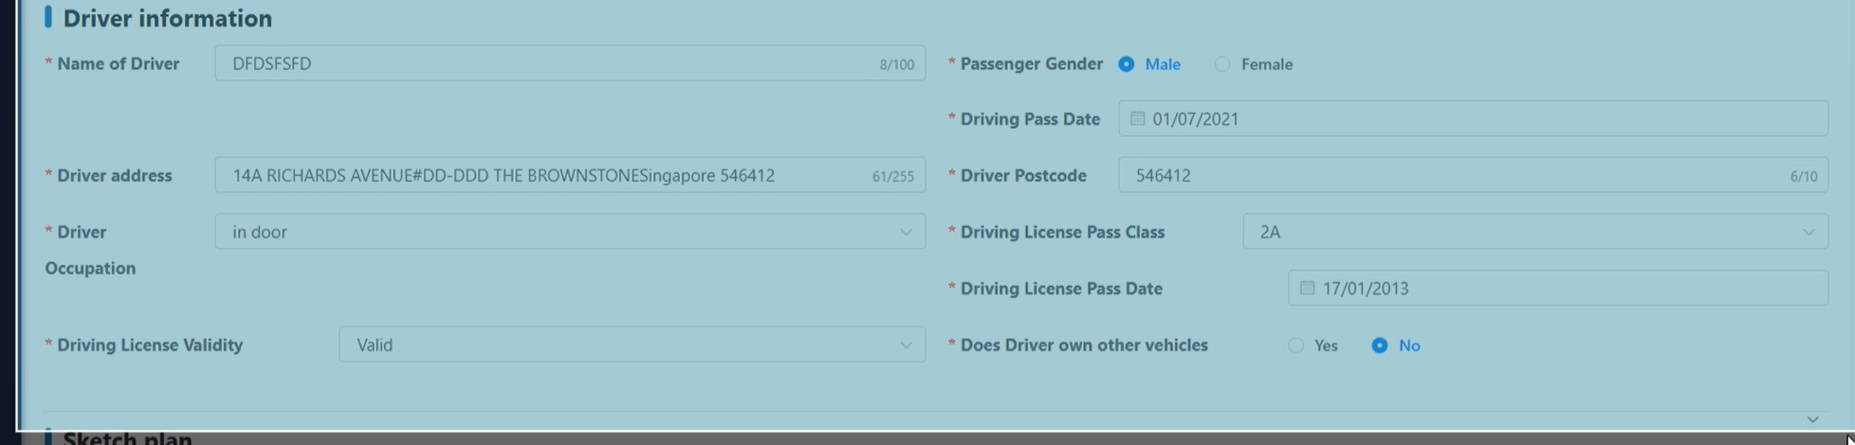Click the Driver information section heading
The image size is (1855, 445).
point(167,18)
